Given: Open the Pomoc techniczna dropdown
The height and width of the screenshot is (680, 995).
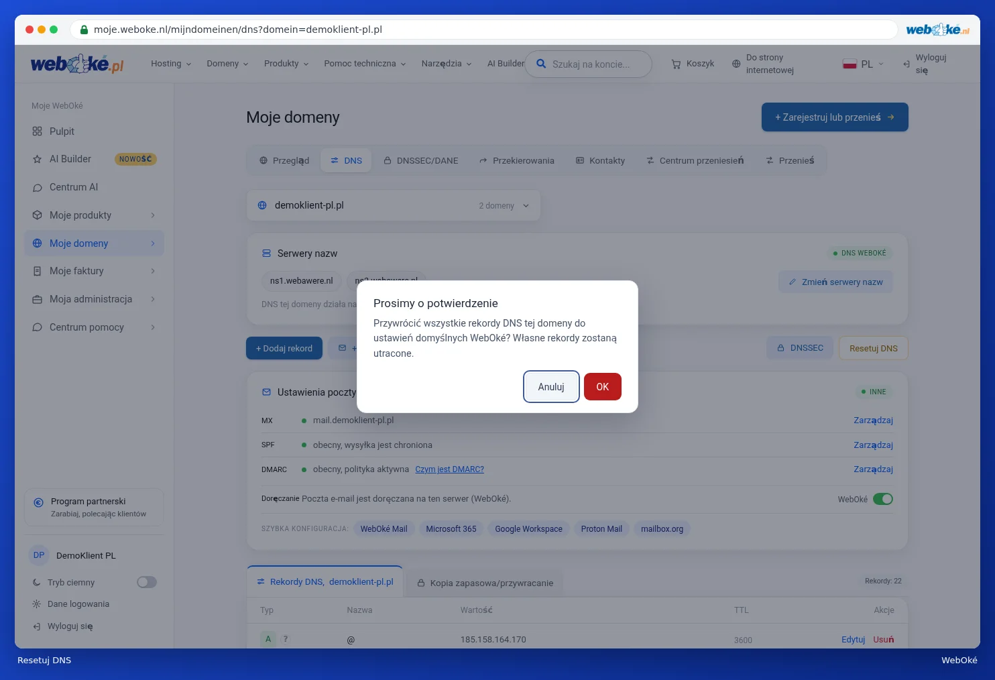Looking at the screenshot, I should pyautogui.click(x=365, y=64).
